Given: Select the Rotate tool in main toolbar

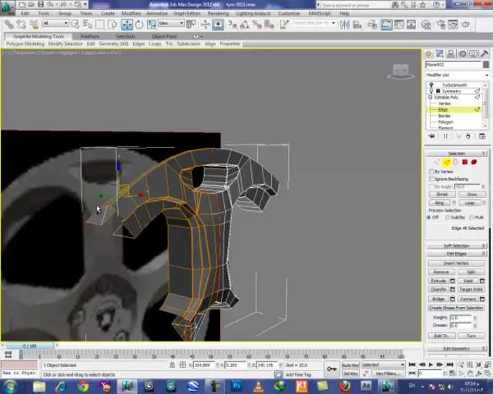Looking at the screenshot, I should point(139,25).
